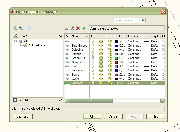Open the Settings... button
This screenshot has width=180, height=132.
[22, 116]
